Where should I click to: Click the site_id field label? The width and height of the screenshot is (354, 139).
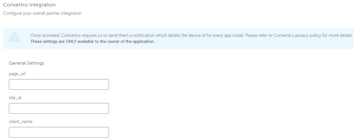(x=15, y=98)
